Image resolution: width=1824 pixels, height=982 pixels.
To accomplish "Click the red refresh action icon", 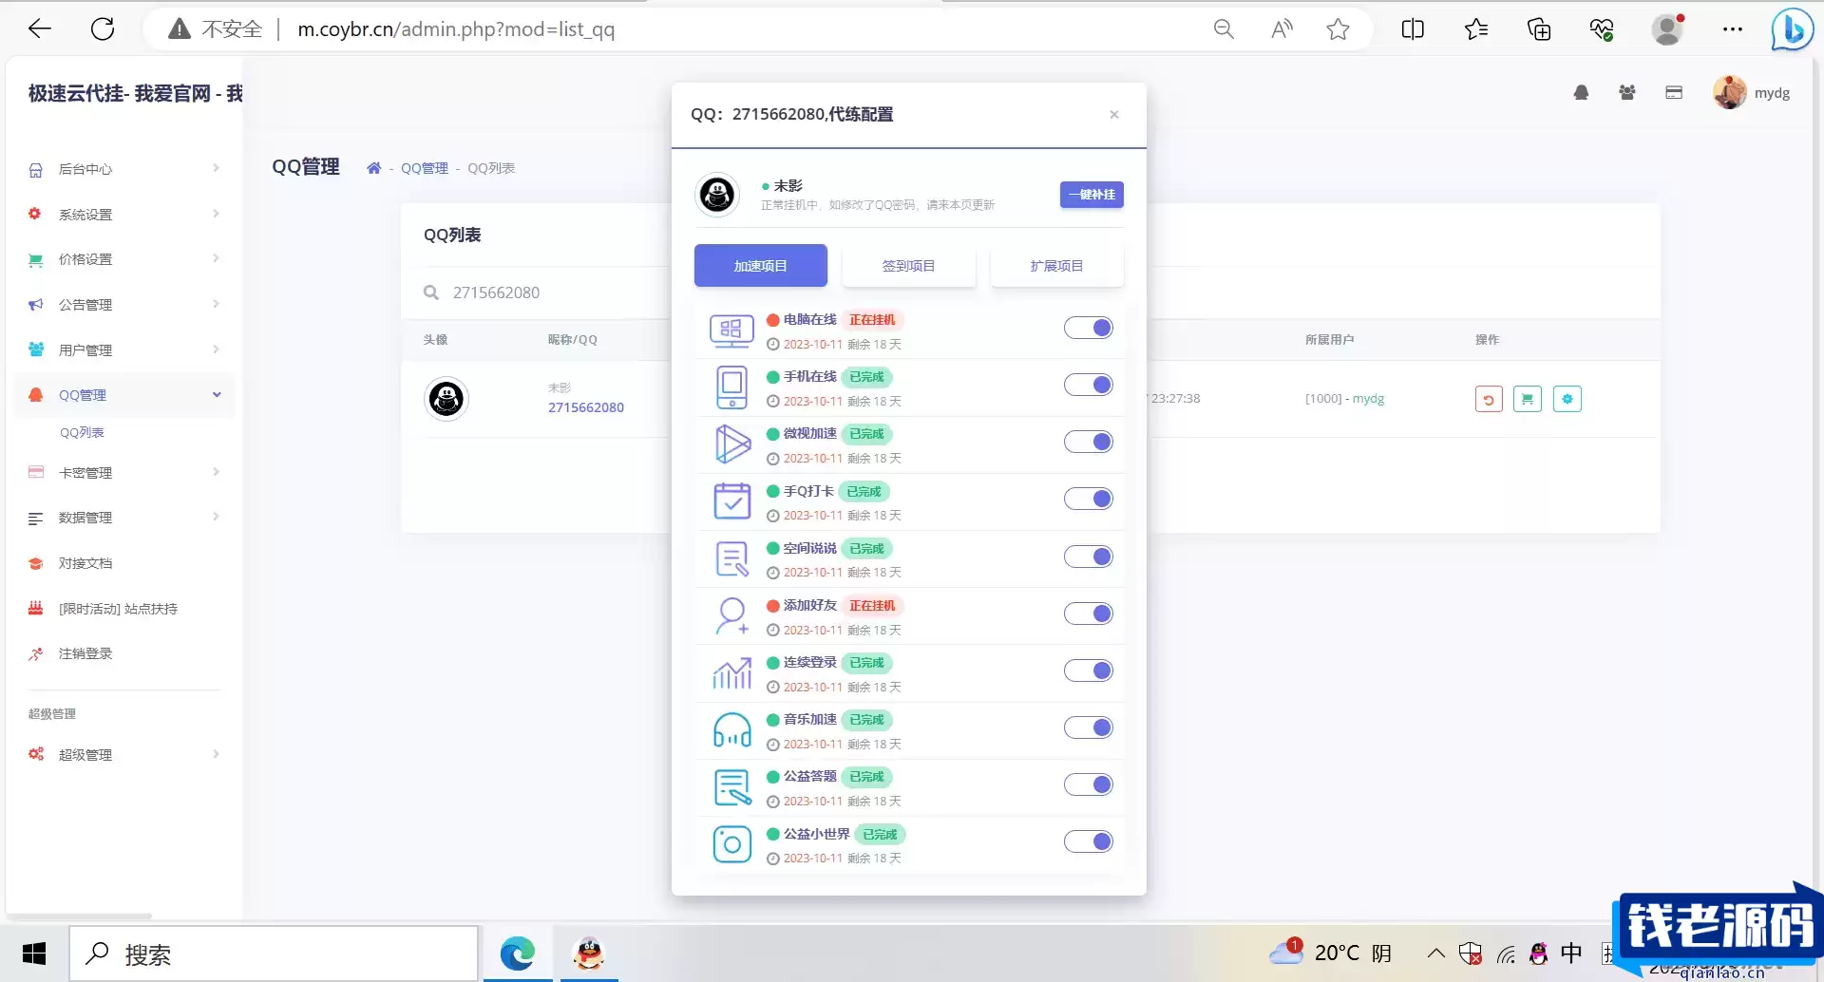I will (x=1489, y=400).
